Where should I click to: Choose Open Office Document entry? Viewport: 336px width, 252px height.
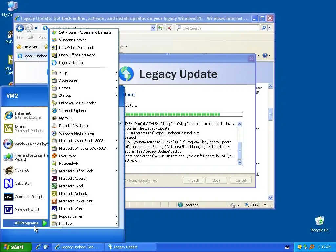click(84, 55)
